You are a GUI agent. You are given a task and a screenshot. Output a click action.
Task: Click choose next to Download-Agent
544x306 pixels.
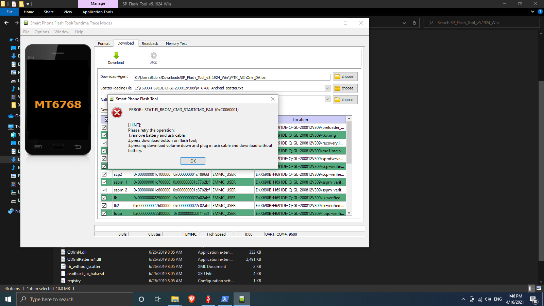tap(345, 76)
